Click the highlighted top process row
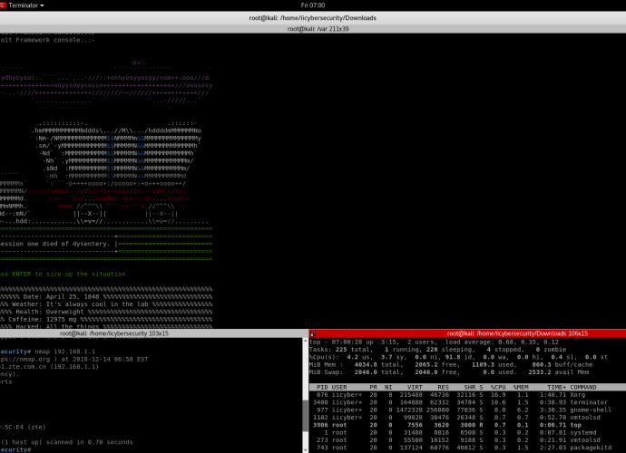 [467, 425]
